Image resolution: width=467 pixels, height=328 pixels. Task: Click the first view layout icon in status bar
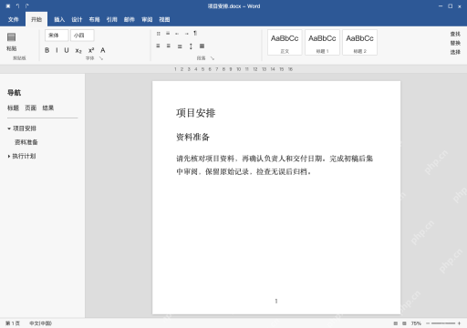tap(396, 323)
